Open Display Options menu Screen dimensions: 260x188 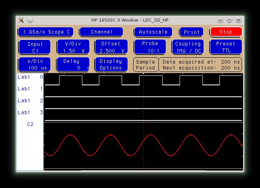(x=111, y=65)
